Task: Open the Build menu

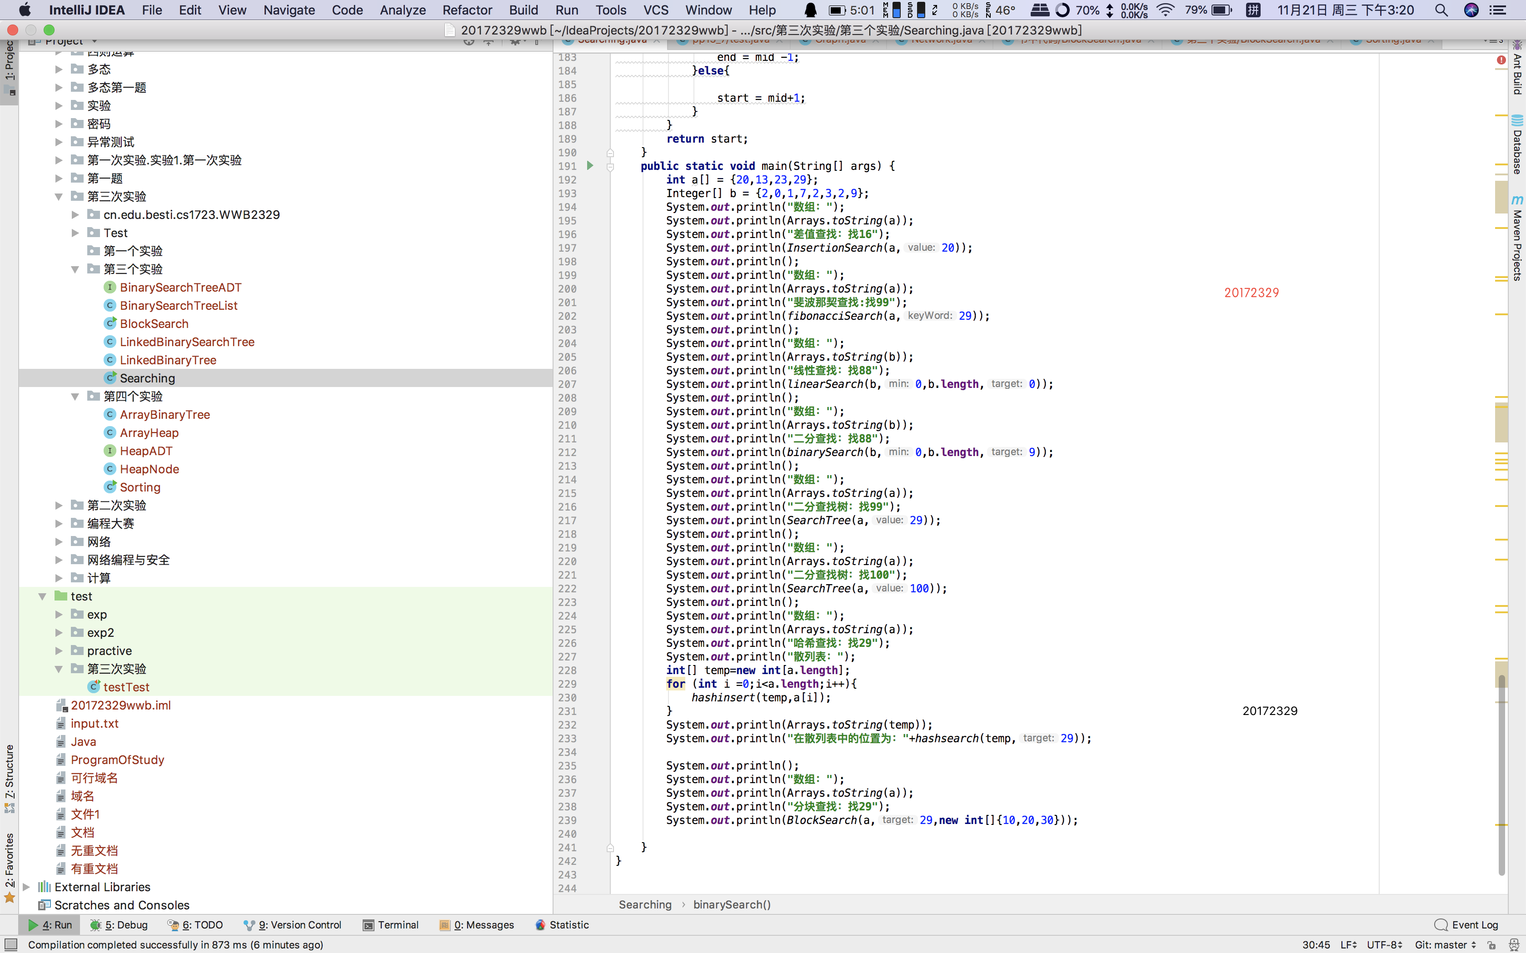Action: [x=524, y=10]
